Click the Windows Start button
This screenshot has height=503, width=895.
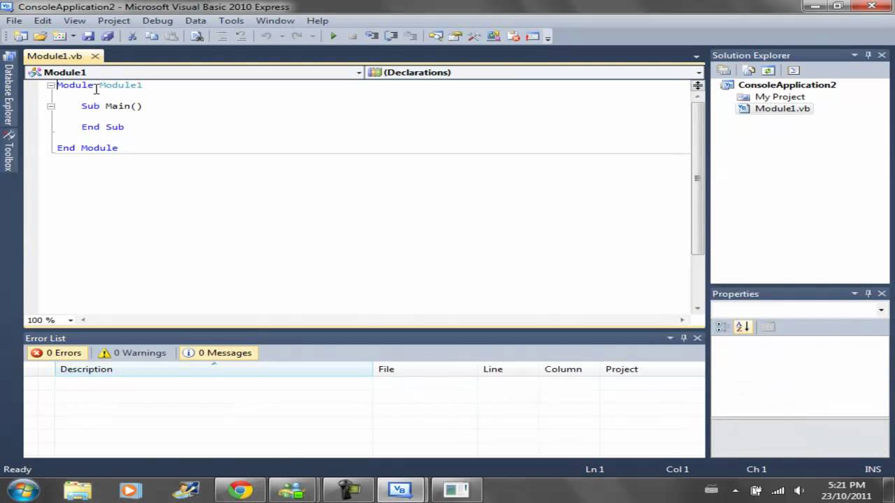pos(22,490)
